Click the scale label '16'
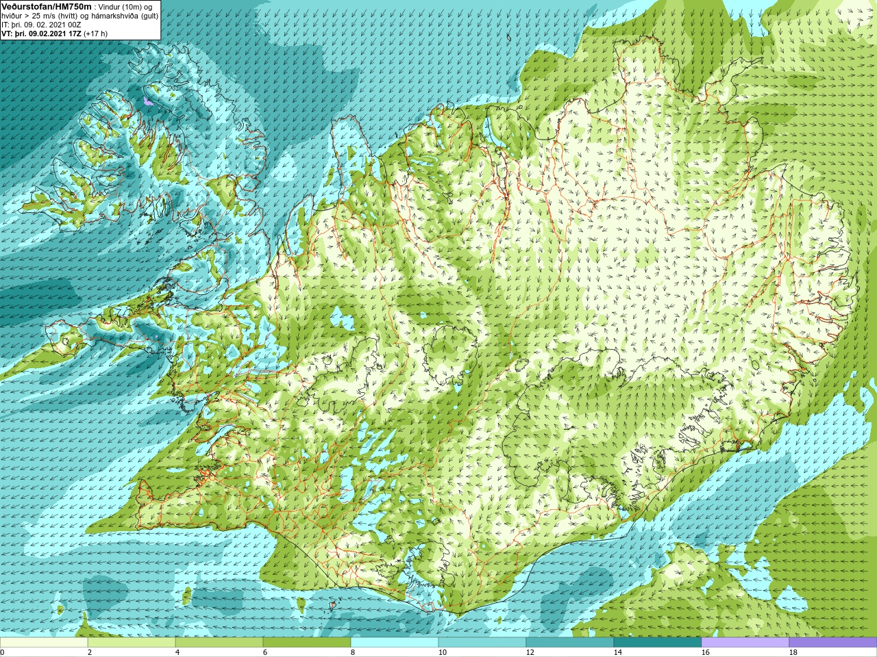 (705, 652)
